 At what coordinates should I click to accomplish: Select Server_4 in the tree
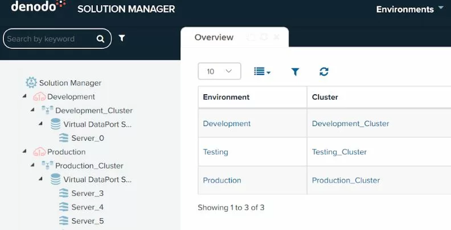[88, 207]
